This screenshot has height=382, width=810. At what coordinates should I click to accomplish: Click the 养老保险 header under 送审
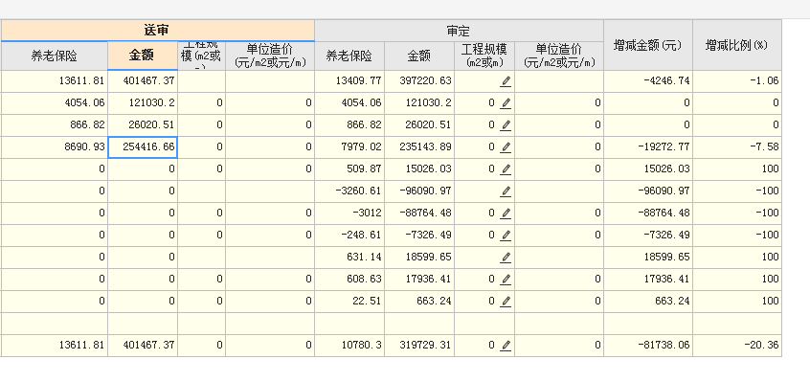click(x=54, y=56)
